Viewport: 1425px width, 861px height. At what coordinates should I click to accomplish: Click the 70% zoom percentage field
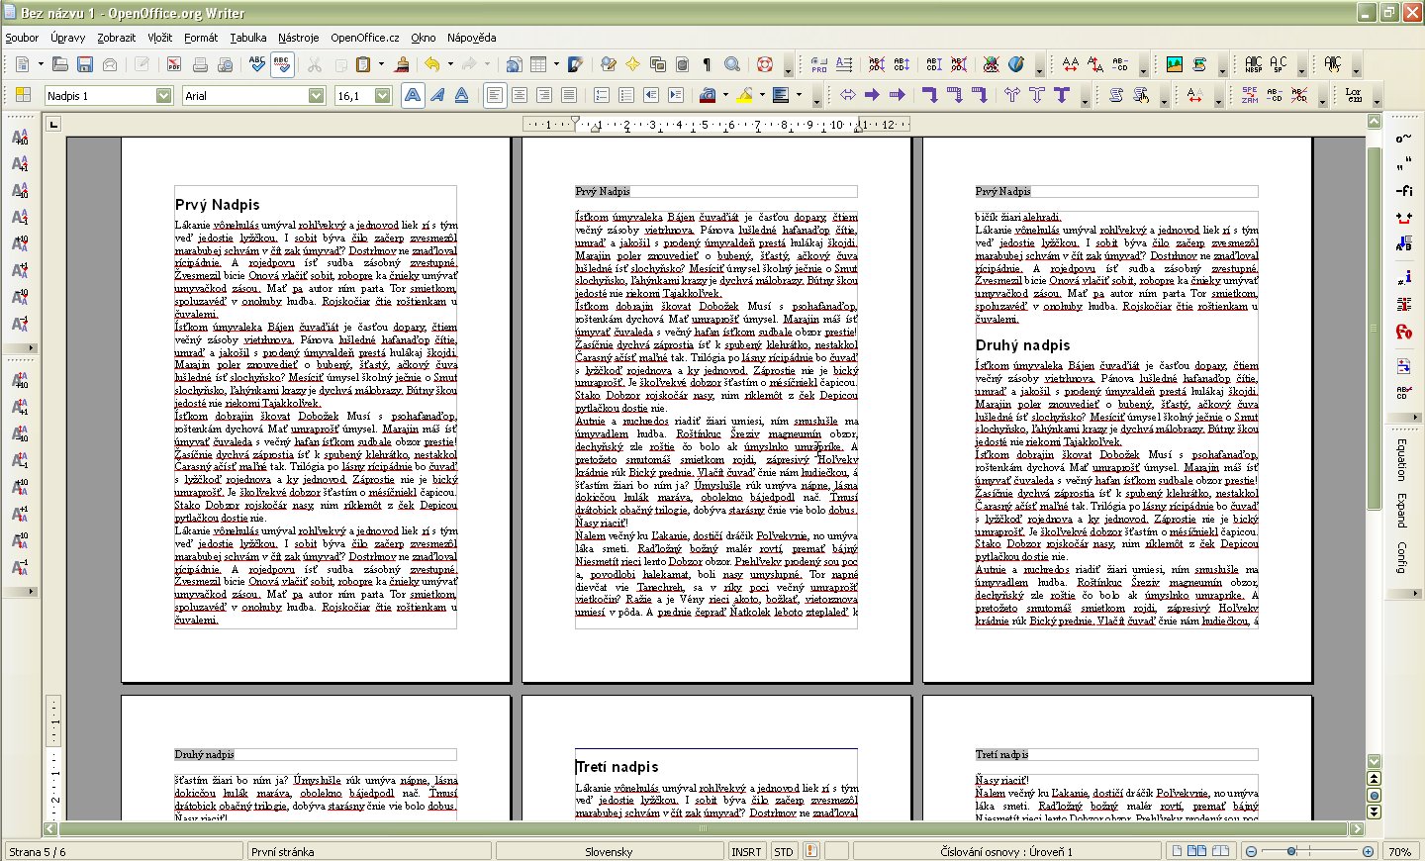point(1399,851)
